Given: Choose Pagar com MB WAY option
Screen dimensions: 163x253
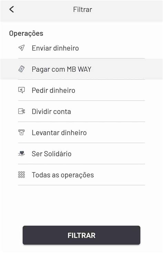Looking at the screenshot, I should (x=81, y=69).
